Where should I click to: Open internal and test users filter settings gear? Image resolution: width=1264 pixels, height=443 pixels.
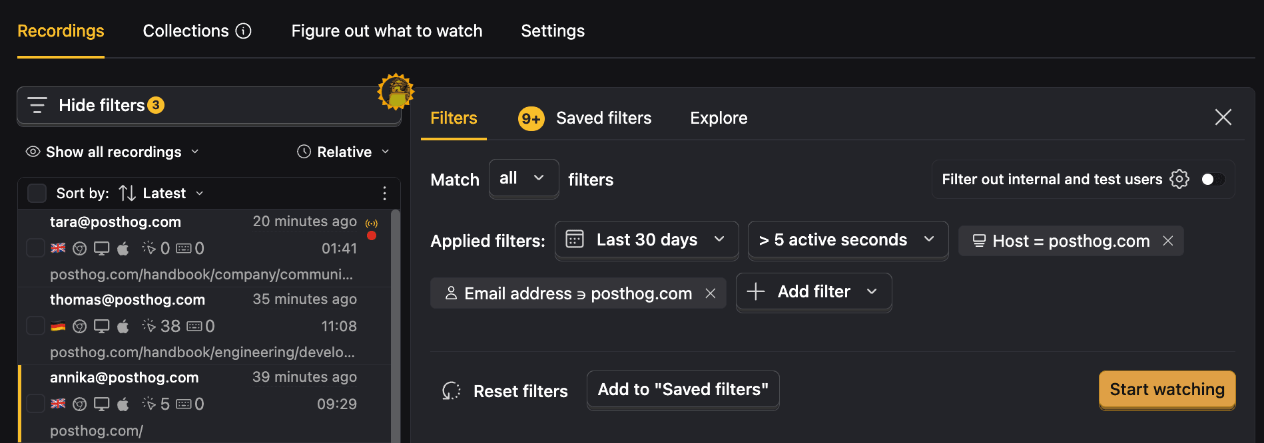coord(1179,179)
